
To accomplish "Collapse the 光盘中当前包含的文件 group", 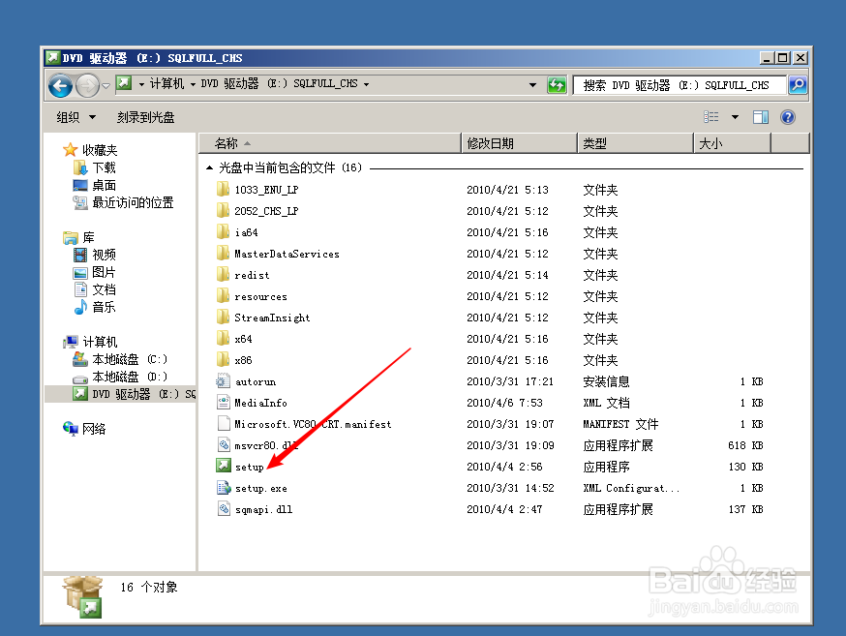I will 209,167.
